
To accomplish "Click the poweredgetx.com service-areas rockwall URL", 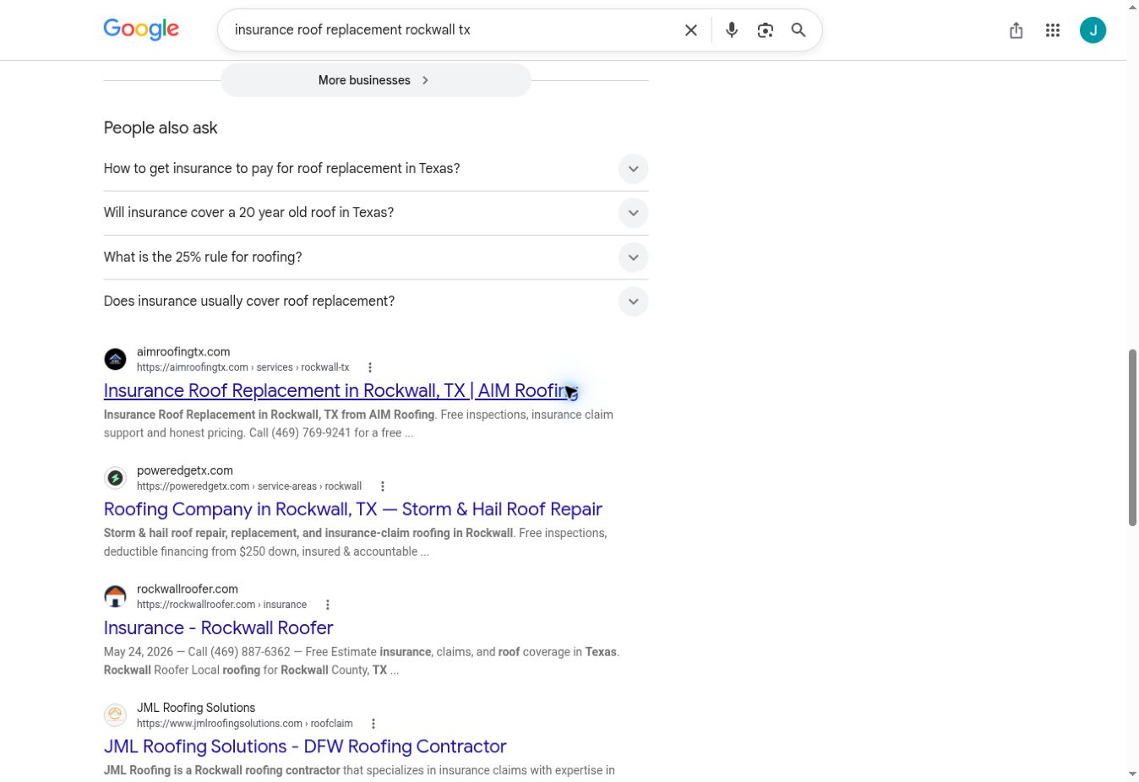I will (249, 486).
